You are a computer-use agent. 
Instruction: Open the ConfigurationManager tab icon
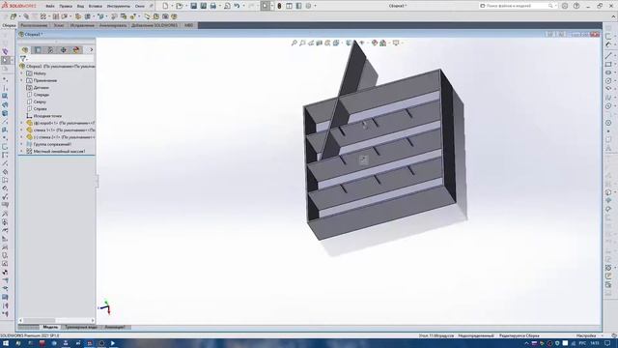click(x=50, y=50)
